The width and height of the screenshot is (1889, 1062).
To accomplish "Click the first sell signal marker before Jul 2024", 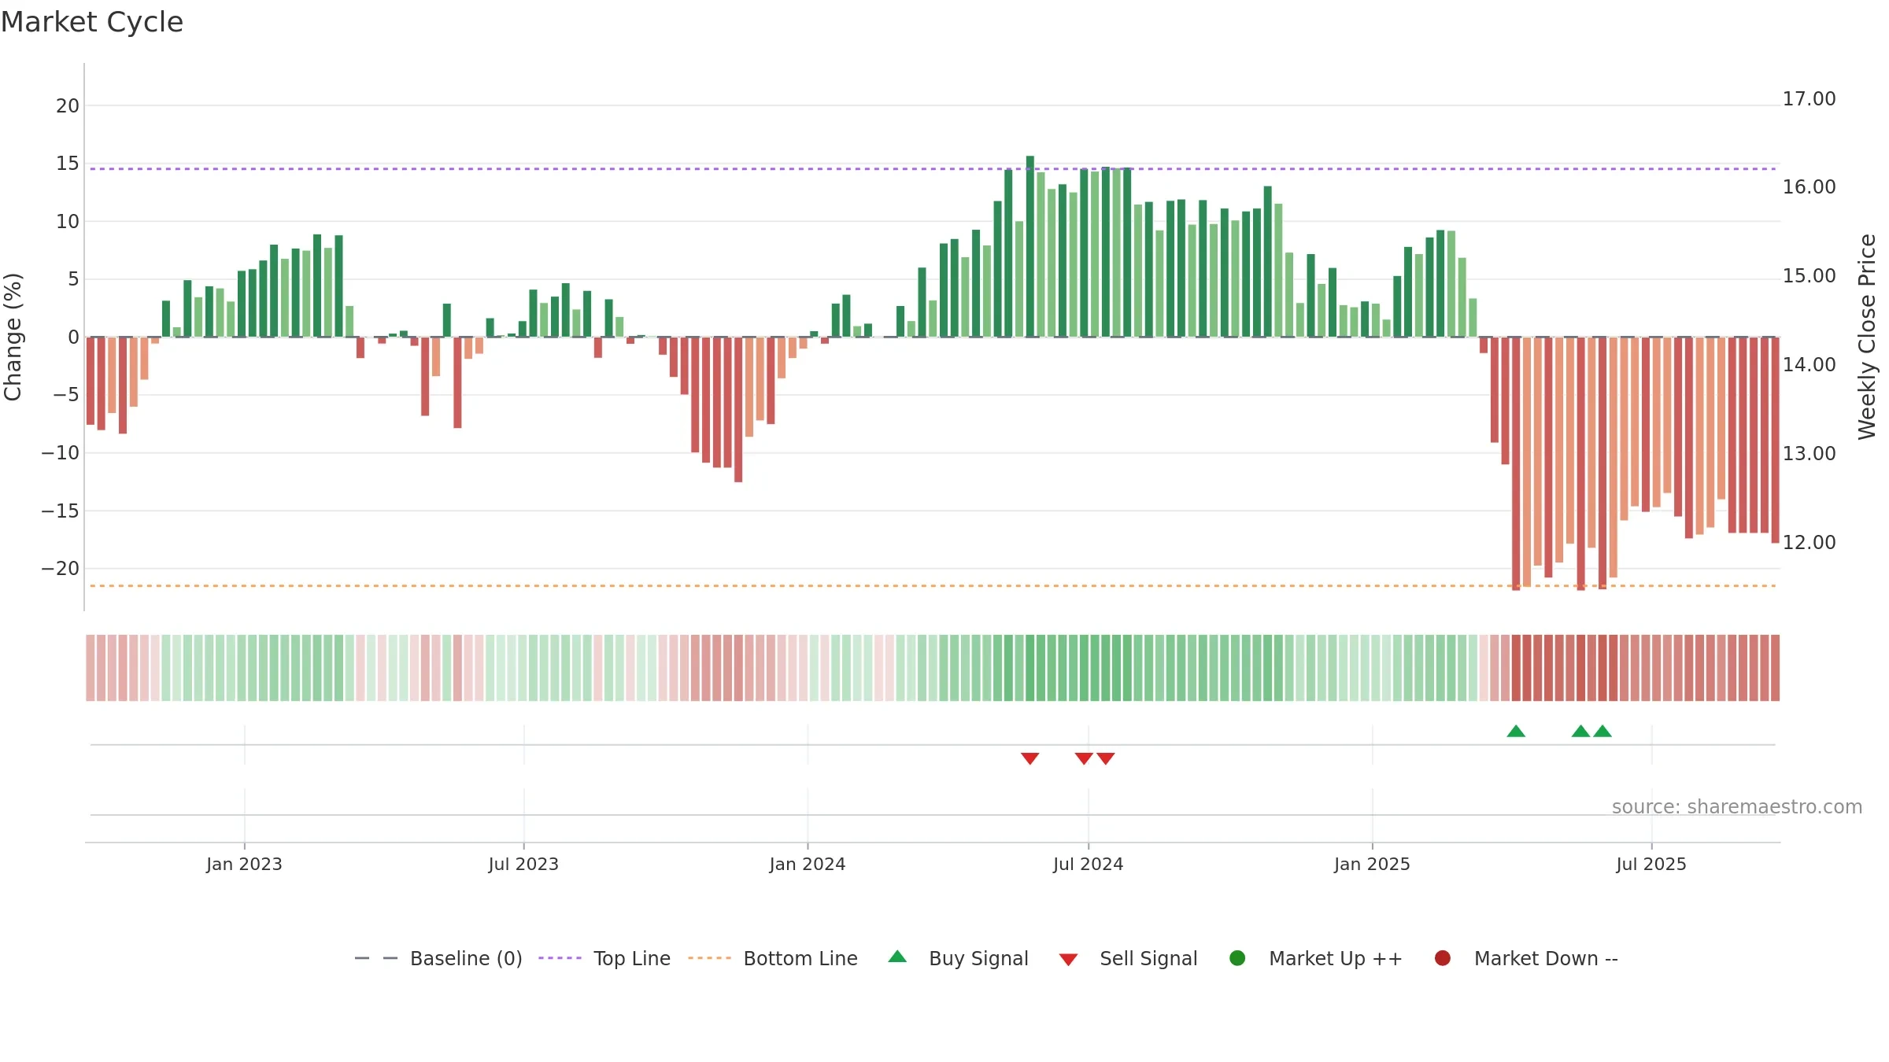I will [1030, 758].
